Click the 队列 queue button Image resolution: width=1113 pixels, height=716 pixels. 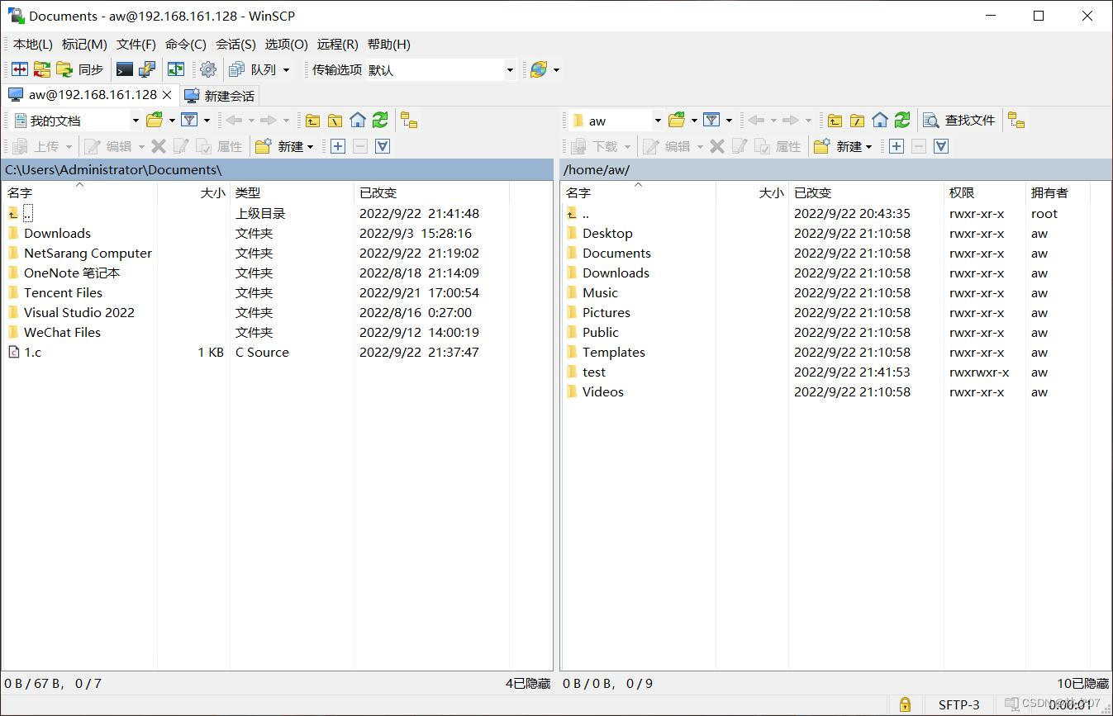coord(253,69)
